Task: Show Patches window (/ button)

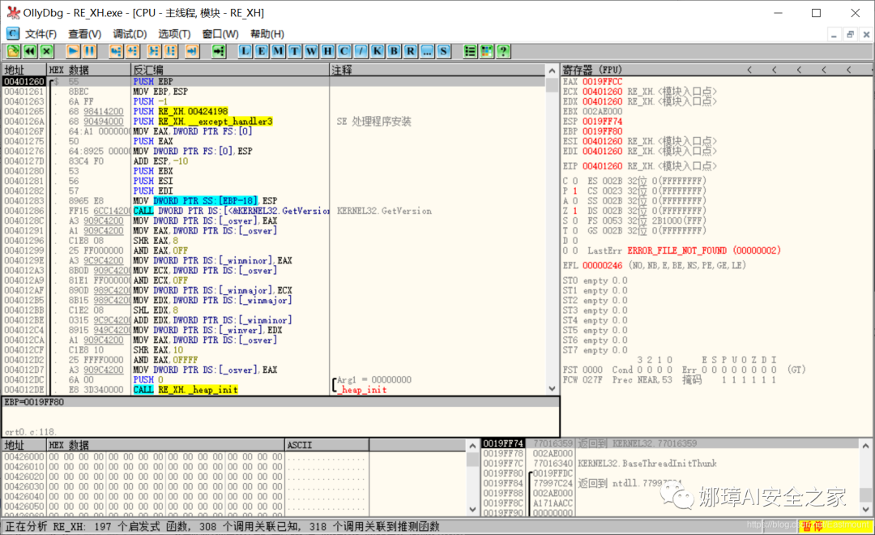Action: click(x=361, y=51)
